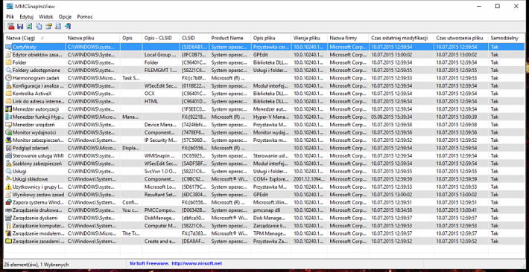Open the nirsoft.net link in status bar
The width and height of the screenshot is (529, 272).
[197, 264]
